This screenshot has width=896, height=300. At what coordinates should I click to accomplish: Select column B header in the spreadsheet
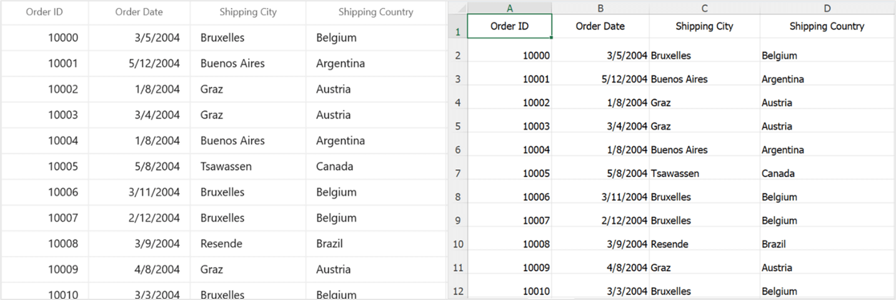coord(600,7)
